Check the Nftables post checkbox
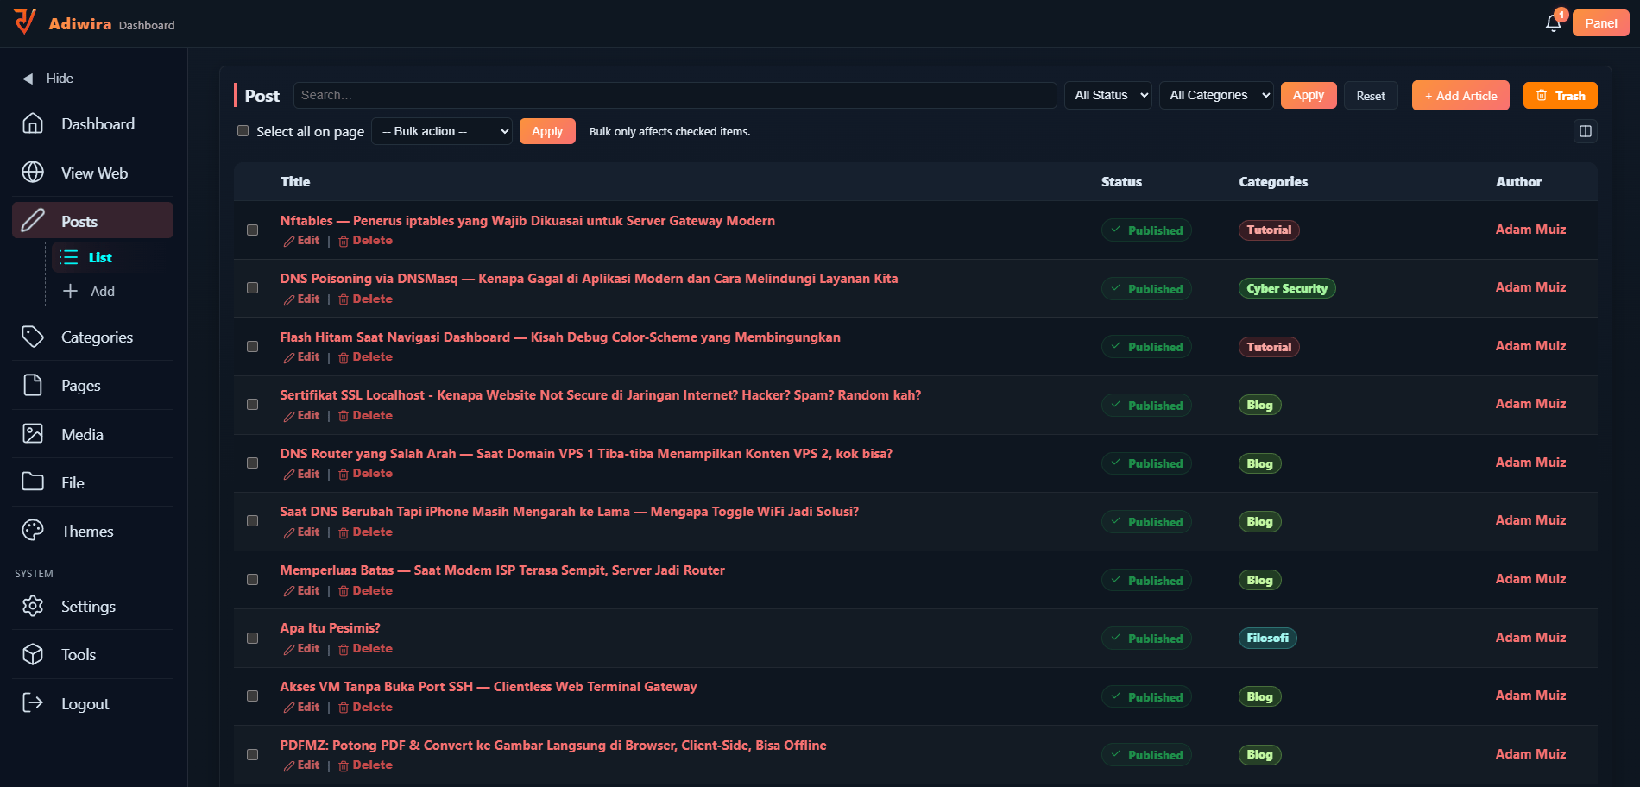Viewport: 1640px width, 787px height. pyautogui.click(x=253, y=230)
